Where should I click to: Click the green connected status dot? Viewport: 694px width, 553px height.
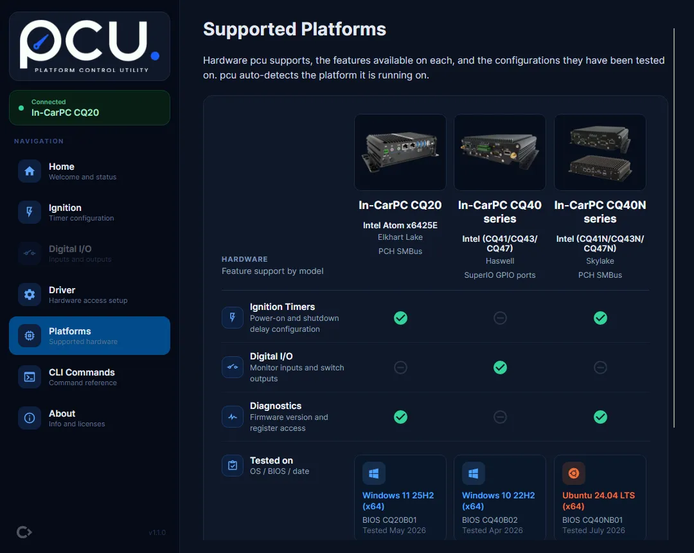point(21,108)
